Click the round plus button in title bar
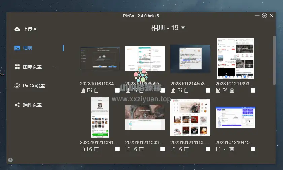 click(x=264, y=16)
